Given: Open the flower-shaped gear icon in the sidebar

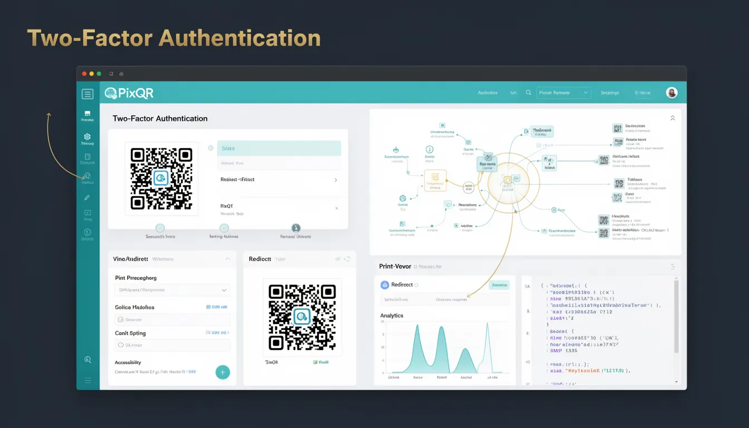Looking at the screenshot, I should 87,137.
